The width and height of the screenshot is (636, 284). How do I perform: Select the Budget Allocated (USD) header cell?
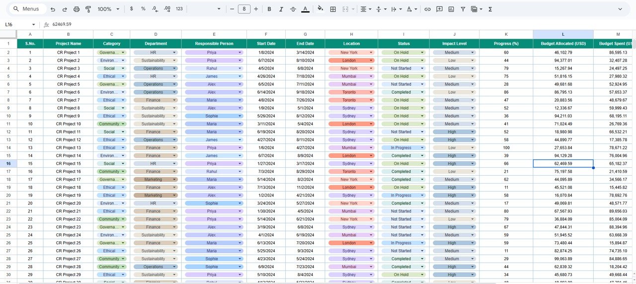[x=563, y=44]
